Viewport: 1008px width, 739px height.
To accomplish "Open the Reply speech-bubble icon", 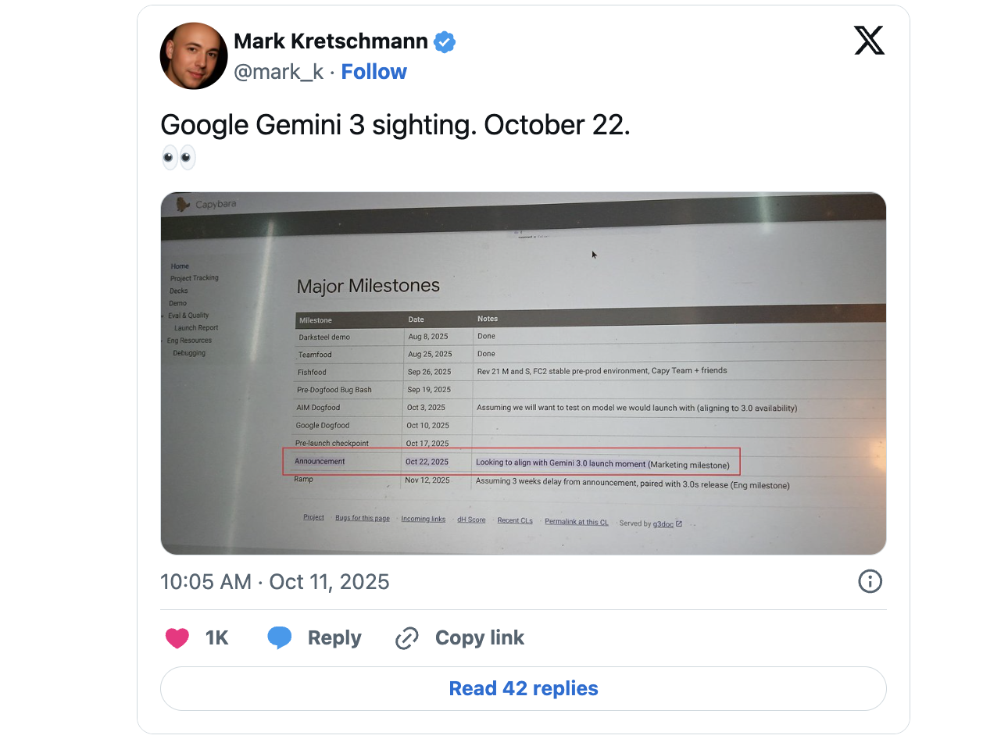I will pos(280,637).
